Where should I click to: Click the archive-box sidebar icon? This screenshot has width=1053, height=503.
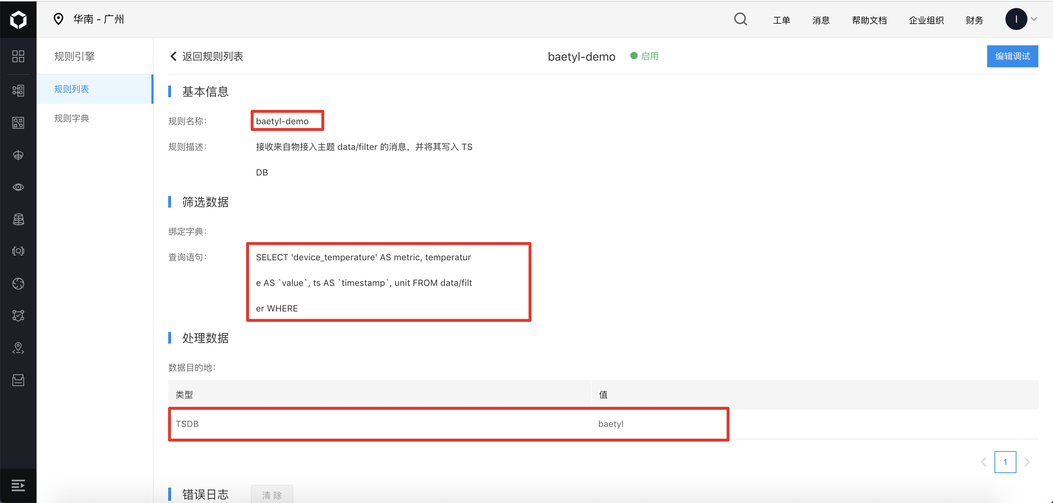click(x=18, y=380)
